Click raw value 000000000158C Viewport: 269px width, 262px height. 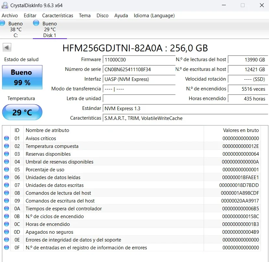coord(240,216)
